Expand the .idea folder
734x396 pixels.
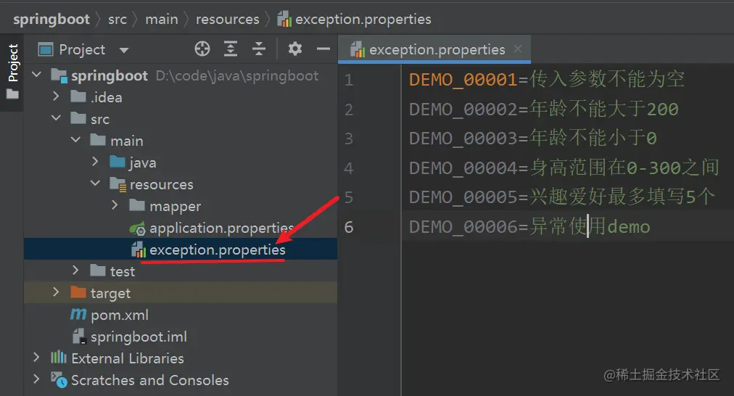(56, 97)
